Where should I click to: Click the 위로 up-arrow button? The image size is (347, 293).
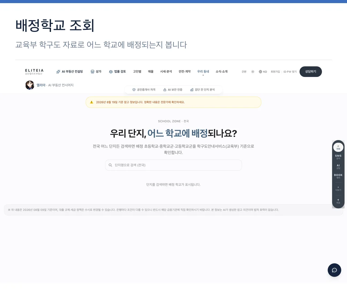coord(338,201)
